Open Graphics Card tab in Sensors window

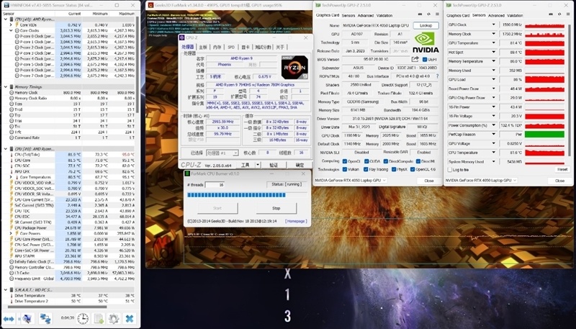tap(458, 15)
